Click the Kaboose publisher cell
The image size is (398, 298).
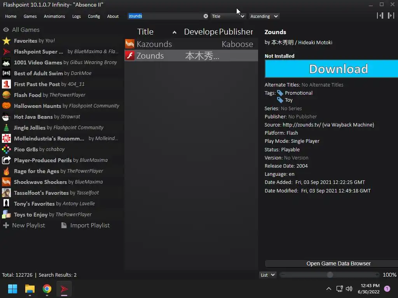237,44
